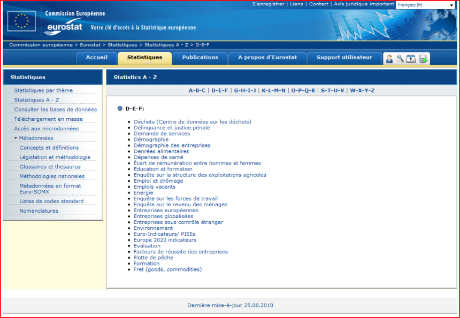Go to Eurostat in the breadcrumb
460x318 pixels.
(x=90, y=45)
